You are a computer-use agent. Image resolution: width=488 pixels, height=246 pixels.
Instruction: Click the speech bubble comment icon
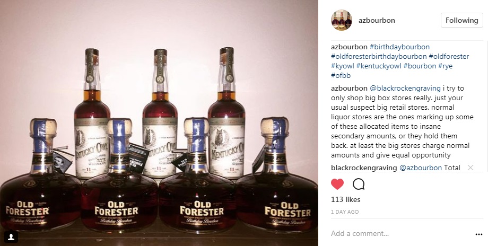pyautogui.click(x=359, y=184)
